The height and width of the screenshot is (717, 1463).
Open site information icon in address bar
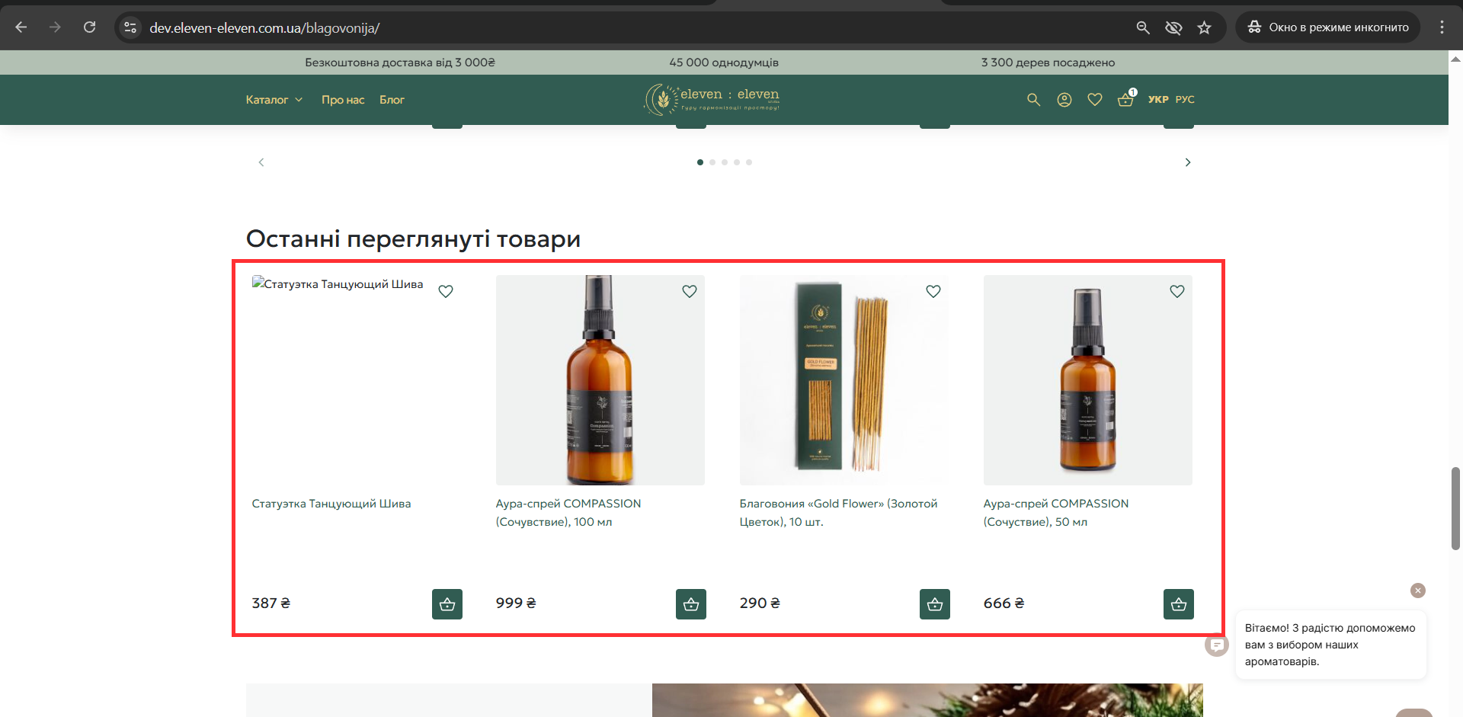(130, 27)
